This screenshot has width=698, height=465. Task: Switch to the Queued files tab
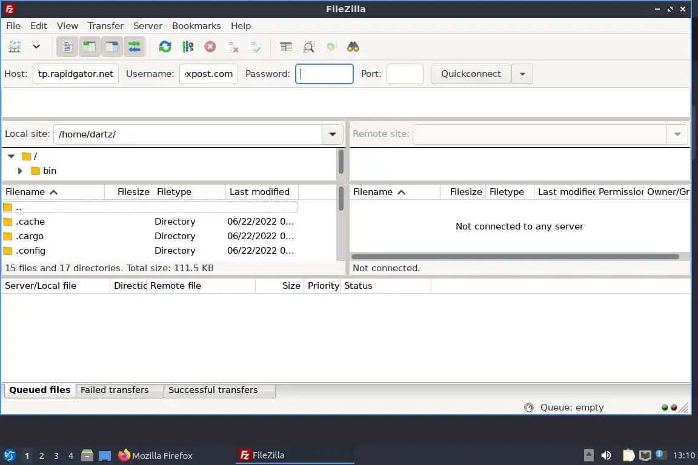coord(39,391)
